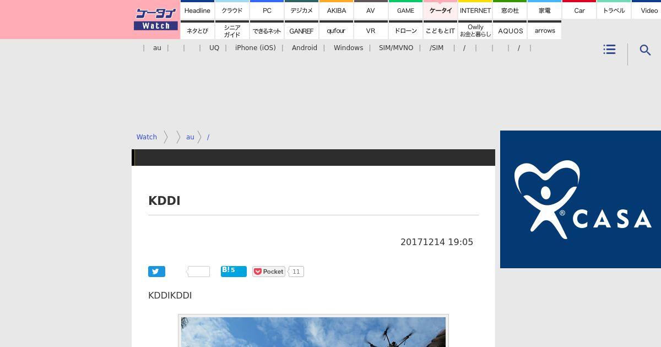Open the UQ sub-navigation link
This screenshot has height=347, width=661.
(x=214, y=48)
